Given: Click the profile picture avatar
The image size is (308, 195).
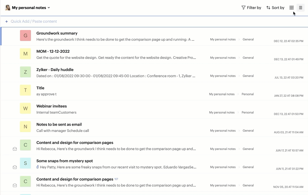Looking at the screenshot, I should pyautogui.click(x=8, y=8).
